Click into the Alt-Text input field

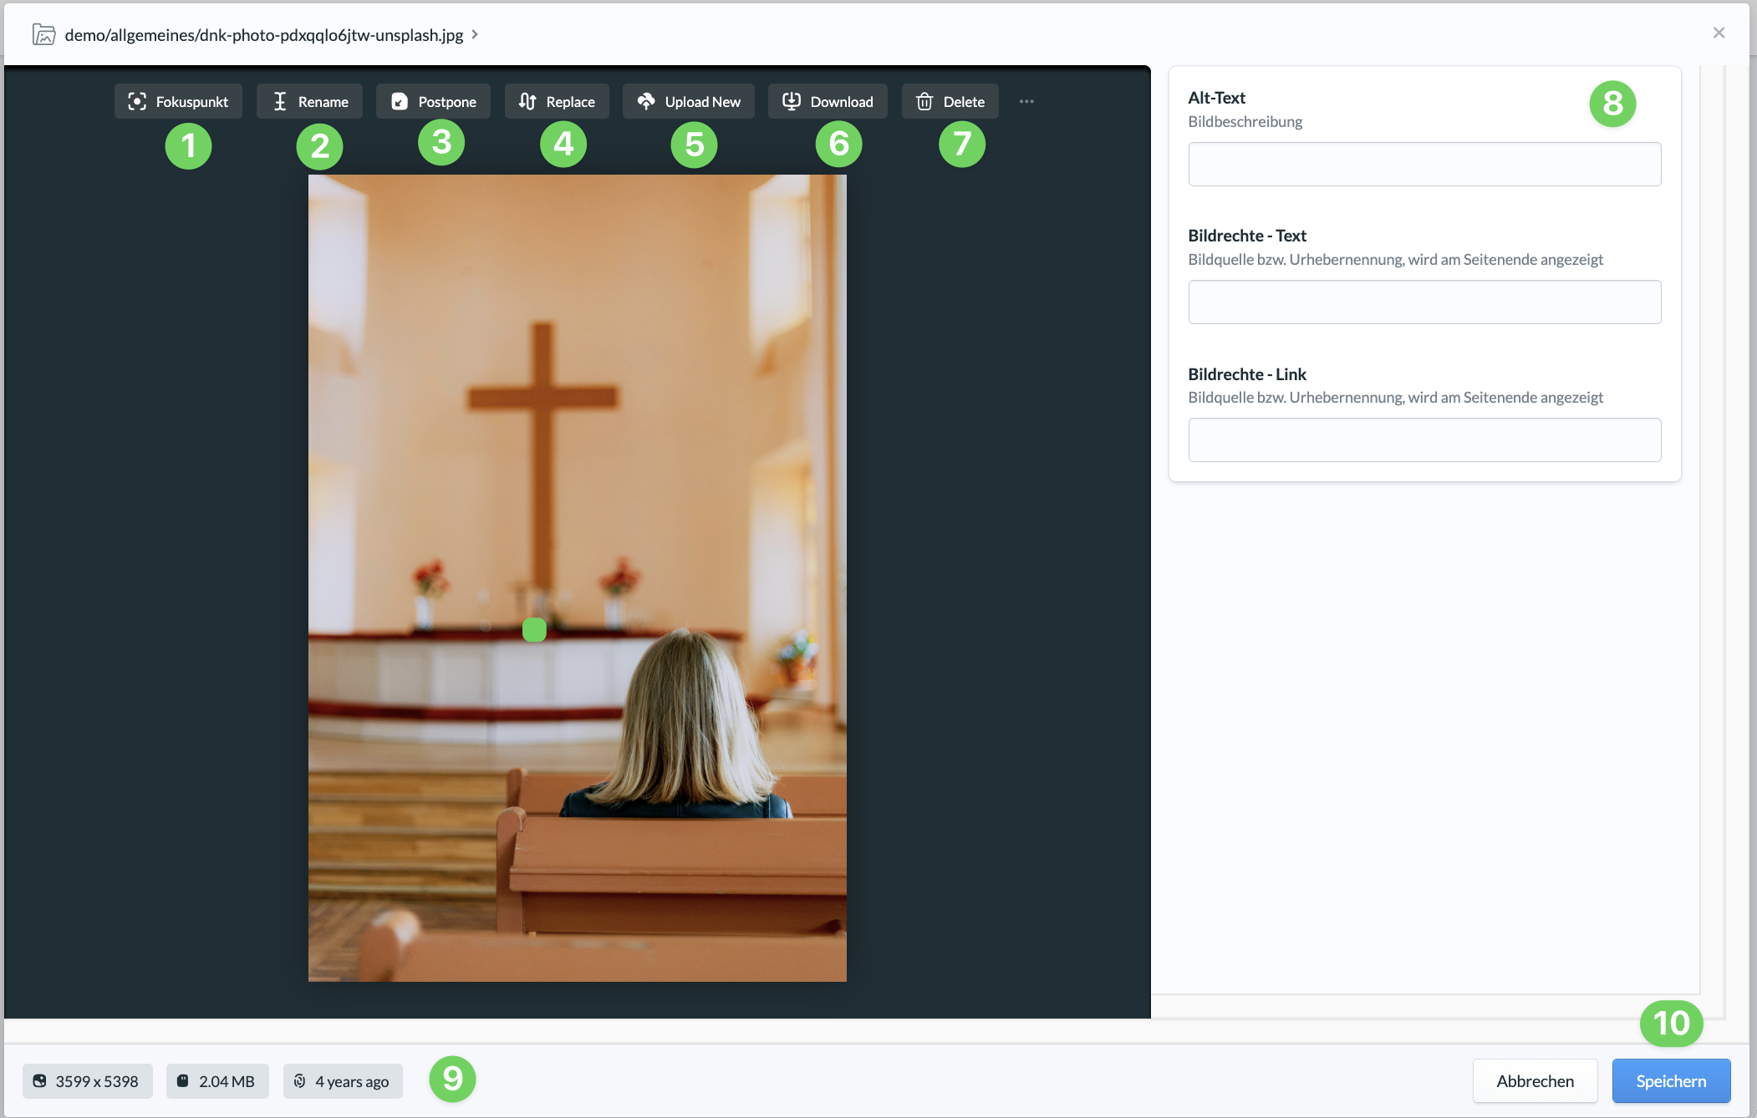[1424, 164]
